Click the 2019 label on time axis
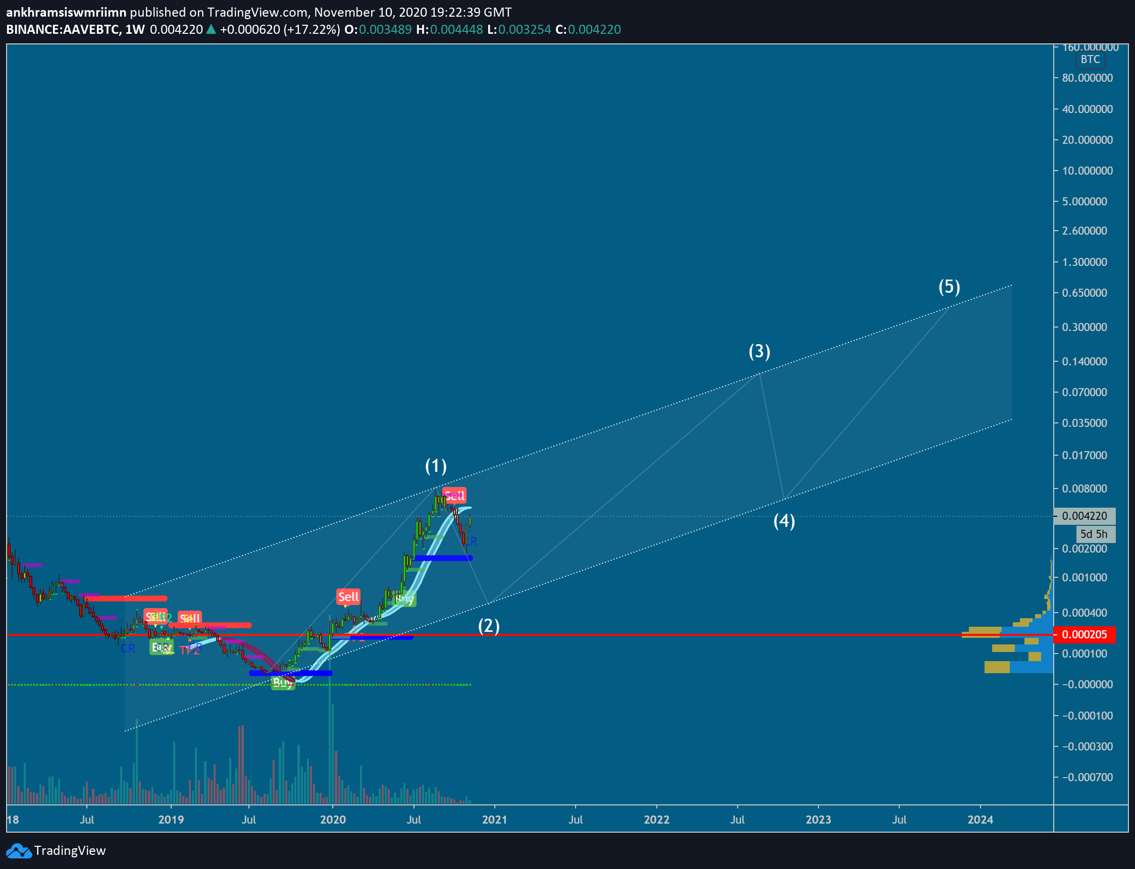 click(171, 820)
